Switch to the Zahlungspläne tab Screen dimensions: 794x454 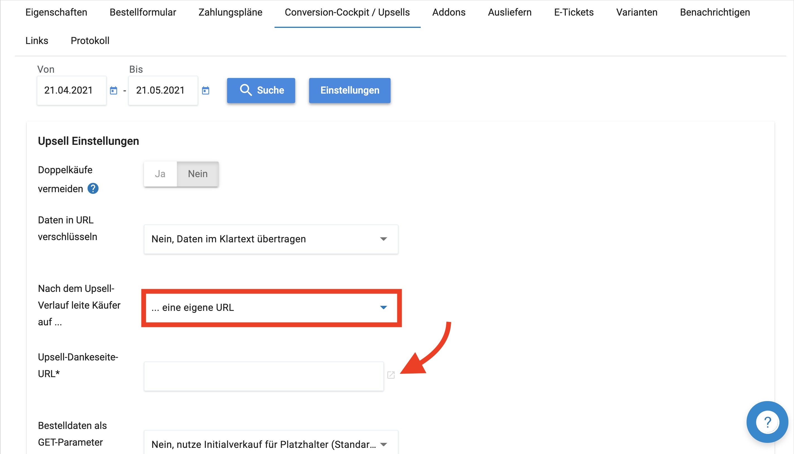tap(230, 13)
